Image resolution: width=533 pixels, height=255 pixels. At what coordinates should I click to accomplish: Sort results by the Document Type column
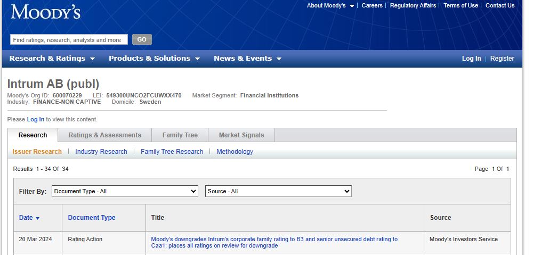click(92, 218)
